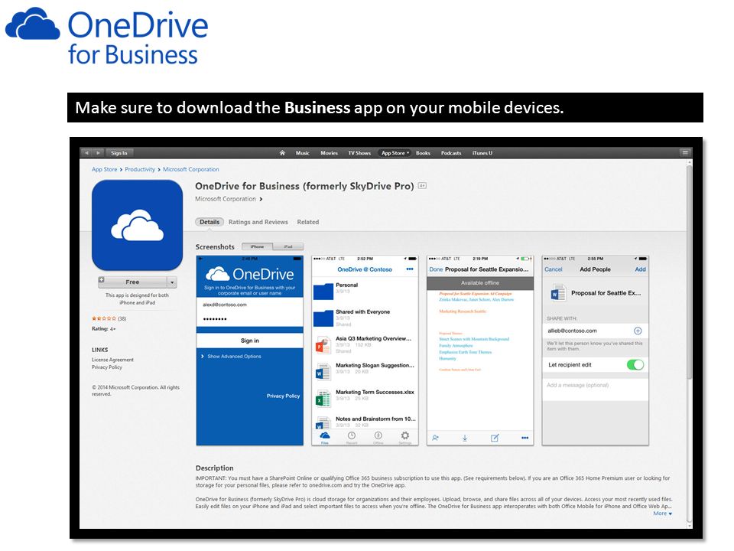
Task: Tap the share people icon under document
Action: click(x=435, y=438)
